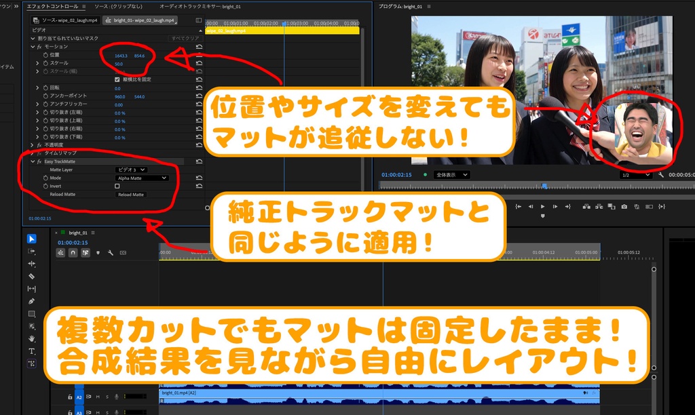Reset the 回転 rotation parameter
Image resolution: width=695 pixels, height=415 pixels.
(199, 87)
